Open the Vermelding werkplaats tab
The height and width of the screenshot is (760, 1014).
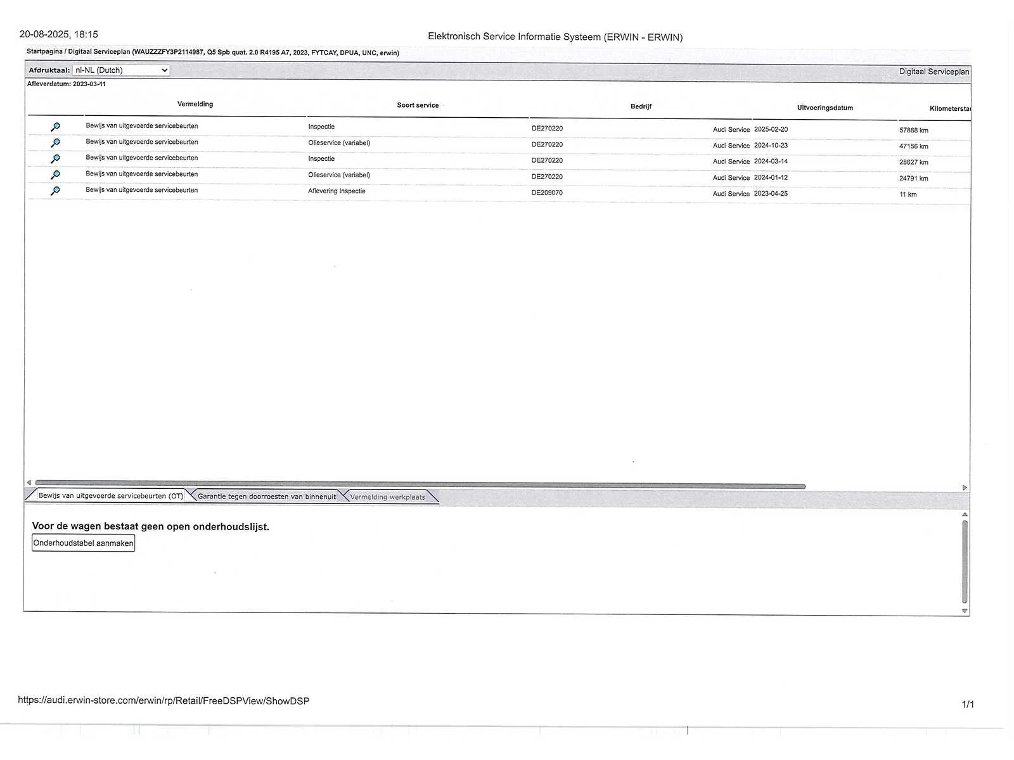pyautogui.click(x=387, y=497)
